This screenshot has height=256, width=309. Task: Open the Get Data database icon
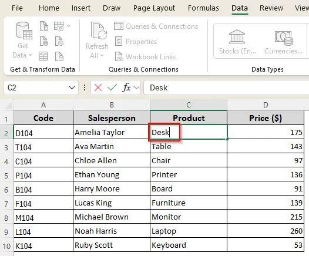click(x=24, y=31)
